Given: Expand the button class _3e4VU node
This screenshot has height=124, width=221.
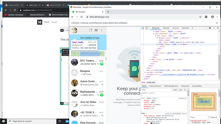Looking at the screenshot, I should pos(157,38).
